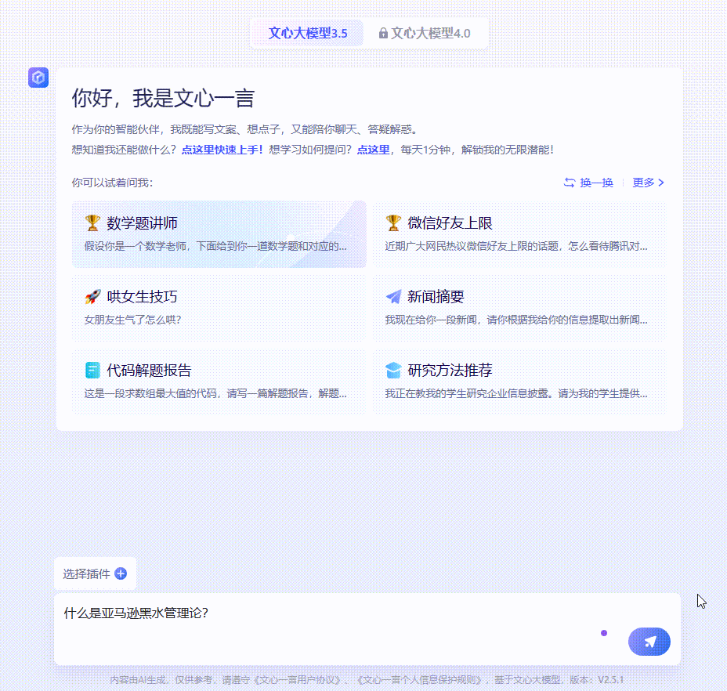The image size is (727, 691).
Task: Click the trophy icon on 数学题讲师 card
Action: [x=92, y=223]
